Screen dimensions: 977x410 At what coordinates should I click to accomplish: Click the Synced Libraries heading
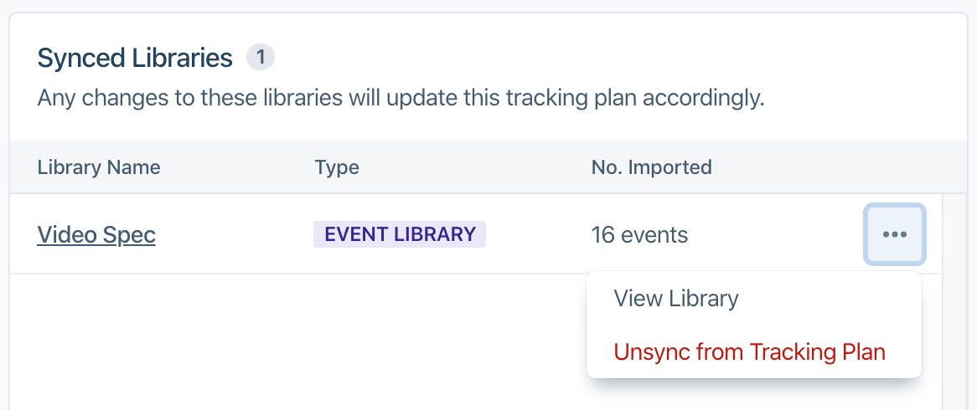[135, 58]
